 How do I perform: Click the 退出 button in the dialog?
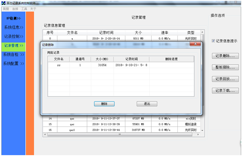point(147,104)
